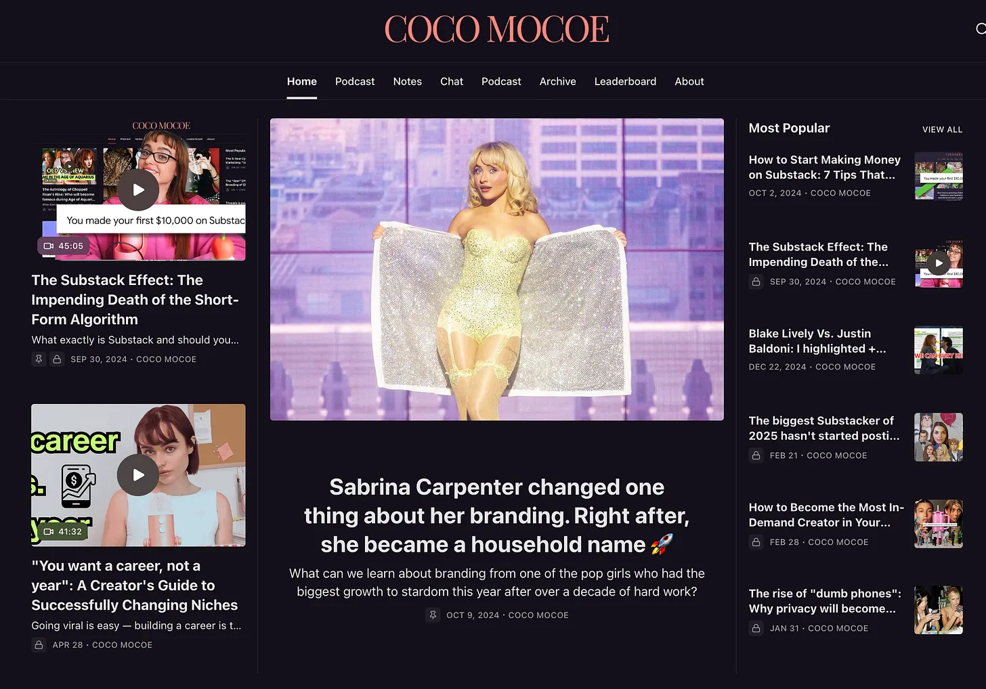Click the pin icon under Sabrina Carpenter post
986x689 pixels.
pyautogui.click(x=433, y=615)
